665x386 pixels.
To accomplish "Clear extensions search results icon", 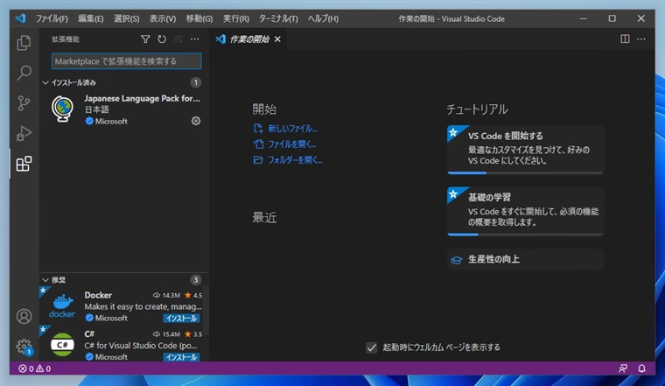I will (178, 39).
